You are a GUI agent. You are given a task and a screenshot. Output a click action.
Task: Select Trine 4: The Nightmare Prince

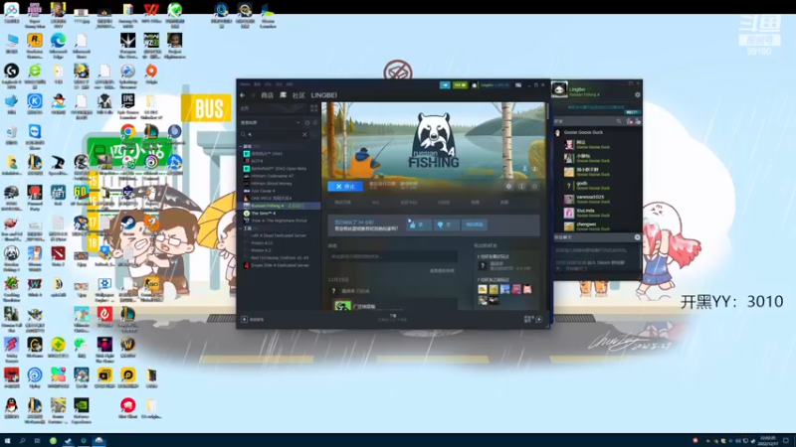point(279,221)
